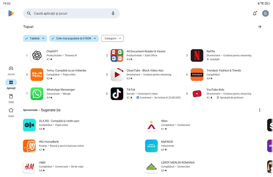273x177 pixels.
Task: Switch to the Cărți tab
Action: 11,98
